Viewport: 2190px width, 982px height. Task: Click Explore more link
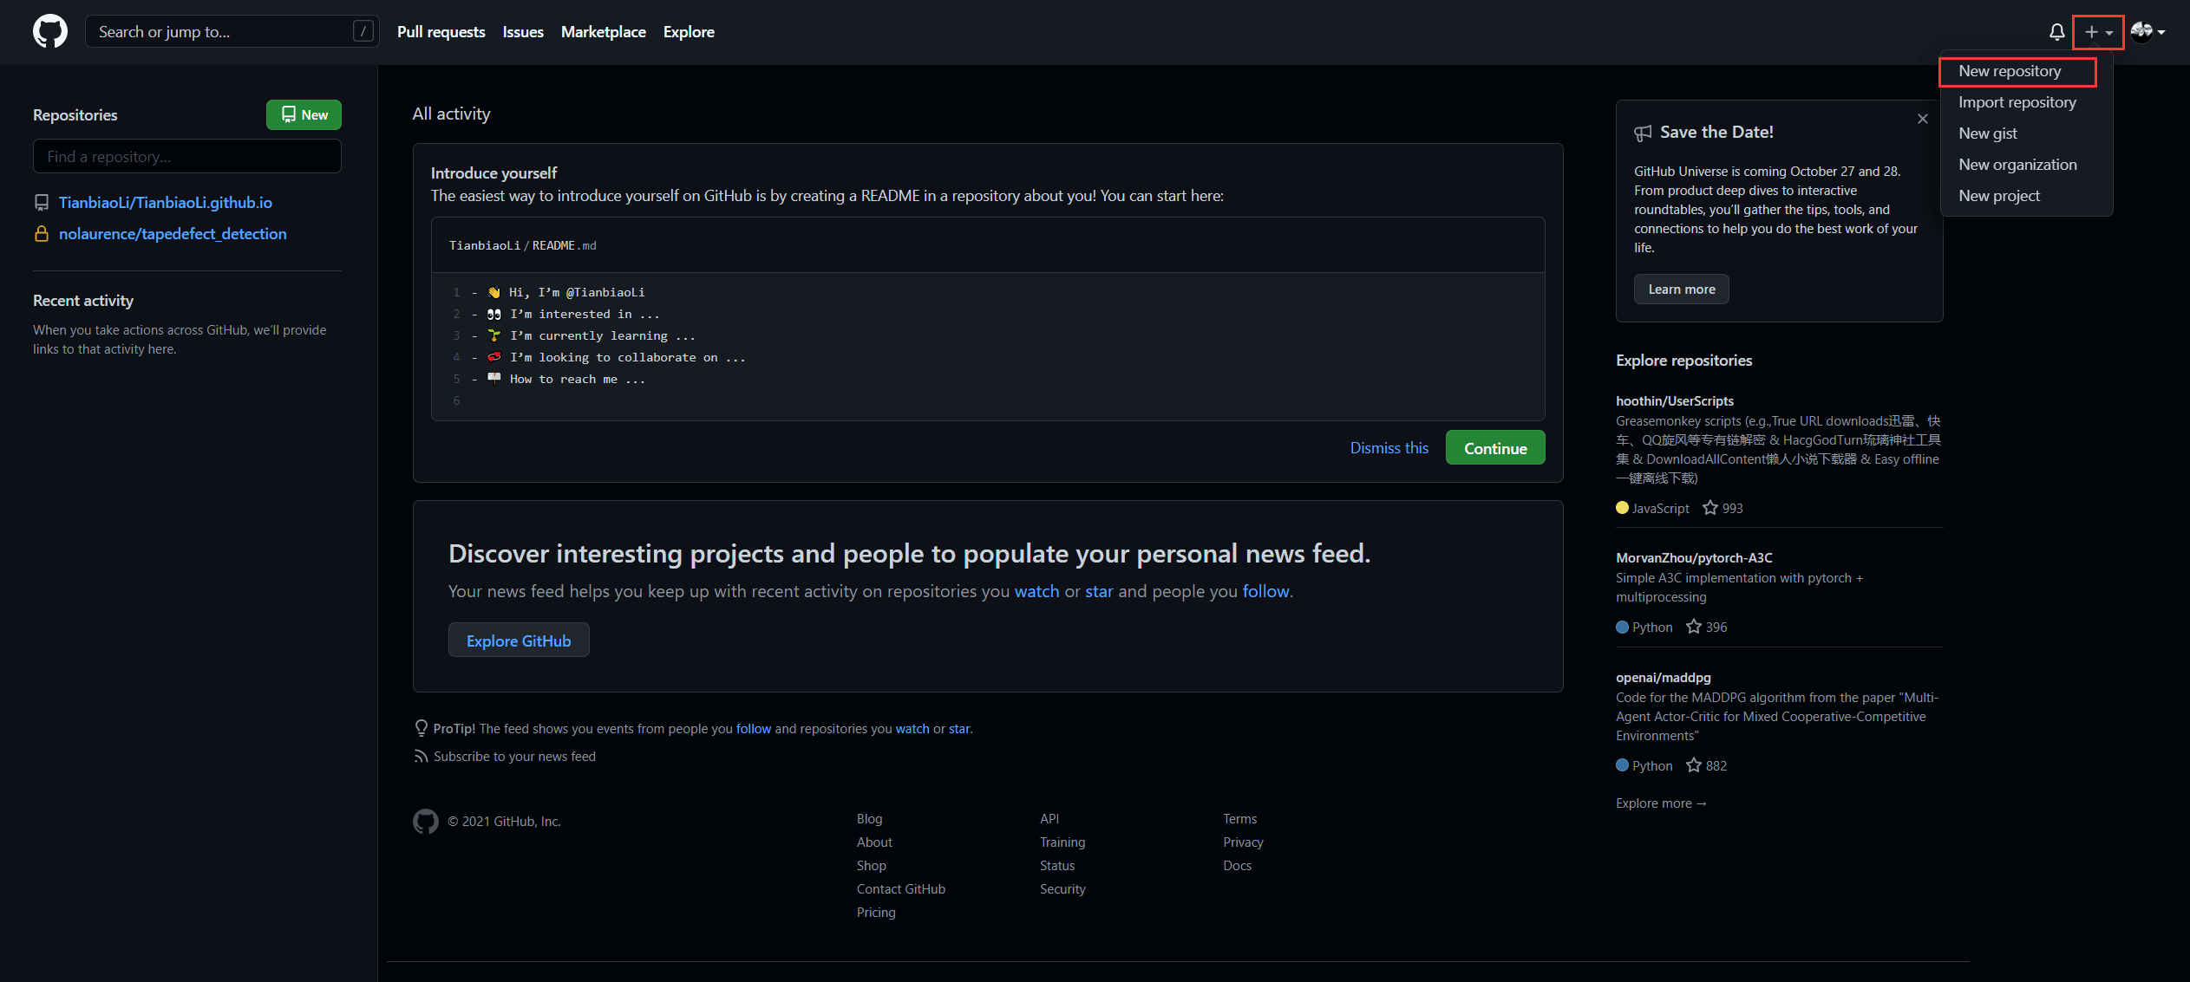coord(1661,803)
